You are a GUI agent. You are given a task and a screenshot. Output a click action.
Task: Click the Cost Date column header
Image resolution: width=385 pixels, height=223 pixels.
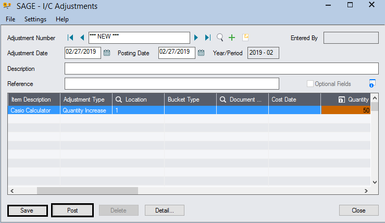point(294,100)
